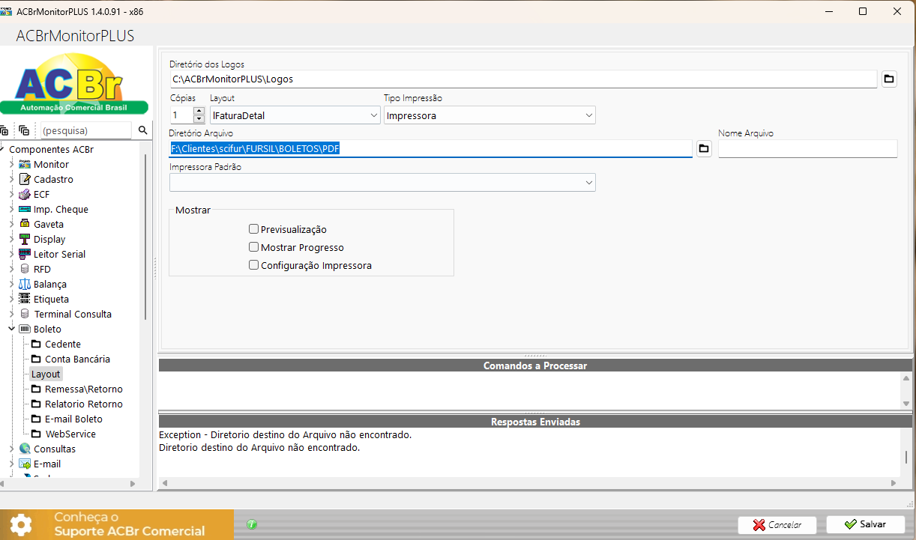Viewport: 916px width, 540px height.
Task: Open the E-mail Boleto folder icon
Action: point(37,419)
